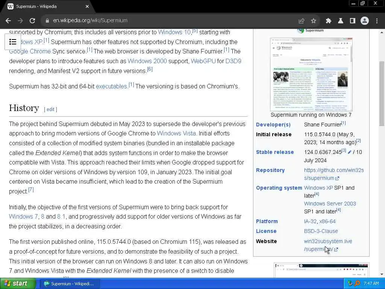Click the pencil edit icon by stable release
Viewport: 385px width, 289px height.
349,152
